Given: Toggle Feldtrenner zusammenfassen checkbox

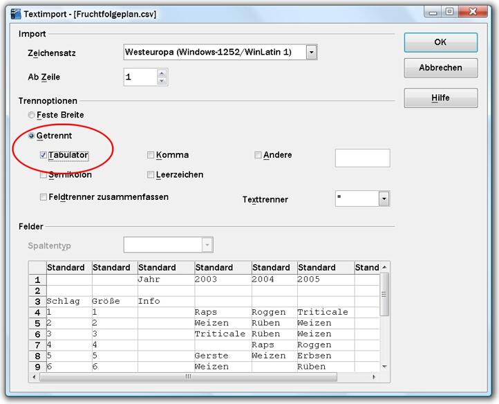Looking at the screenshot, I should [44, 197].
